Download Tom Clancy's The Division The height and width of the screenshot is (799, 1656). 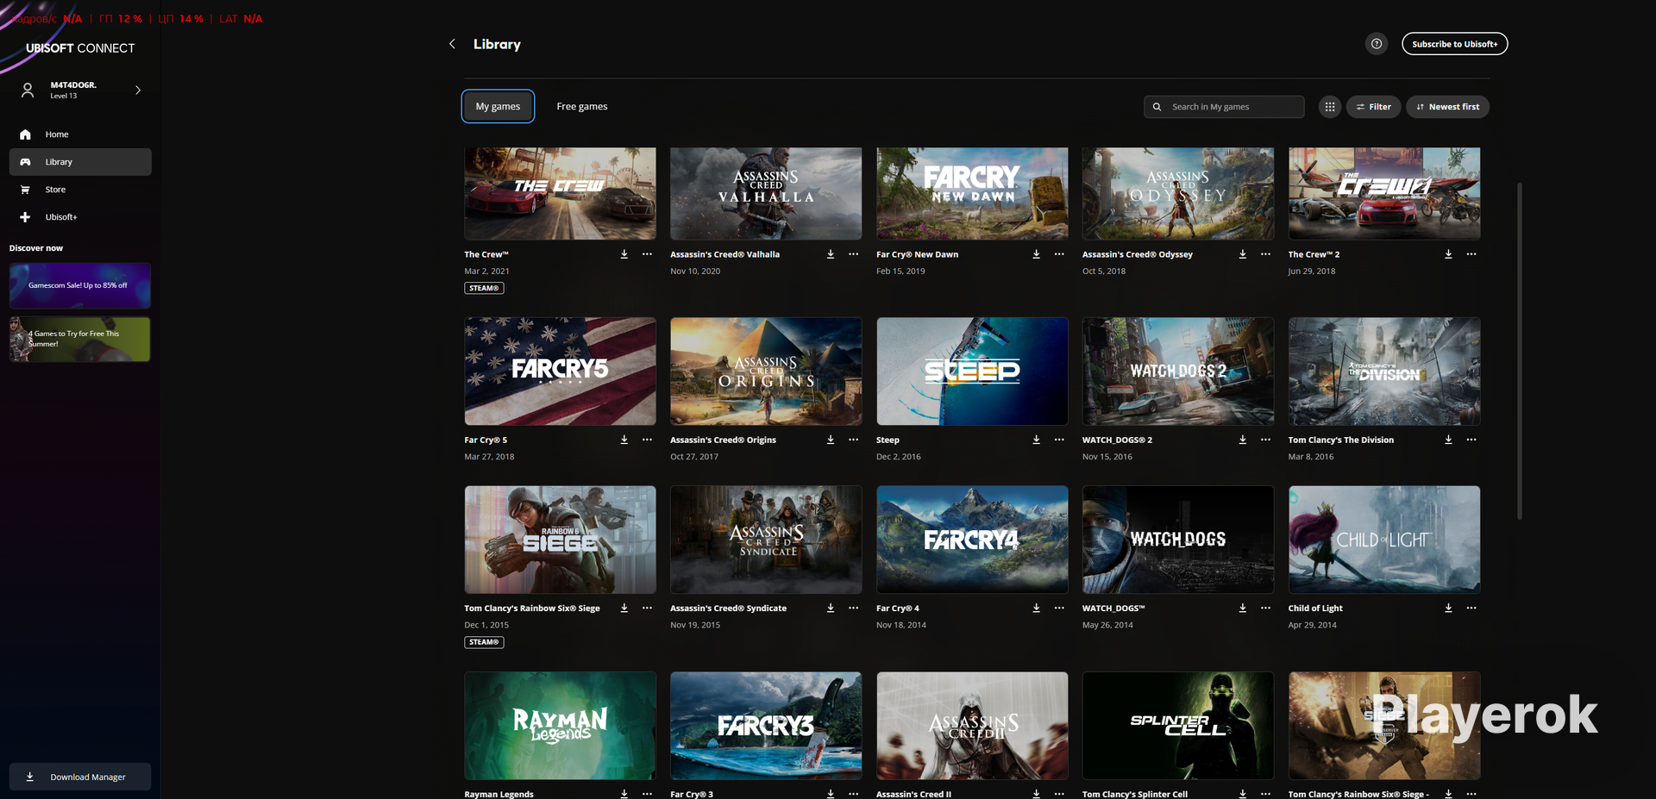[1448, 440]
